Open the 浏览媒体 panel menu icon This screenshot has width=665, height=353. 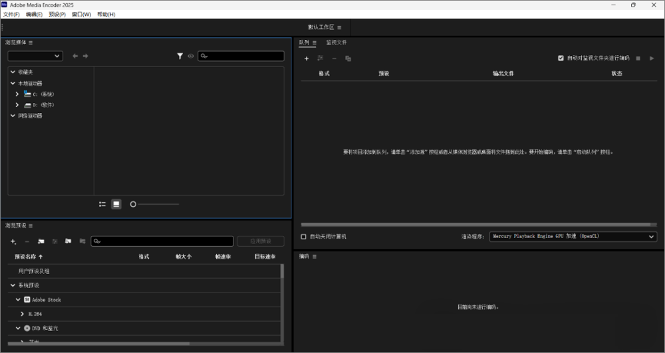31,43
